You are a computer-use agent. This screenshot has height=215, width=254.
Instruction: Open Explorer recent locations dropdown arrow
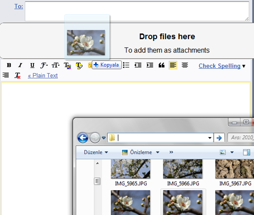[104, 138]
